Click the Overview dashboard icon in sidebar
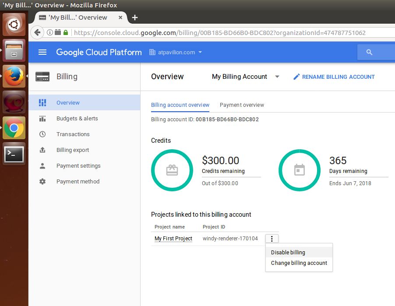The image size is (395, 306). click(42, 102)
